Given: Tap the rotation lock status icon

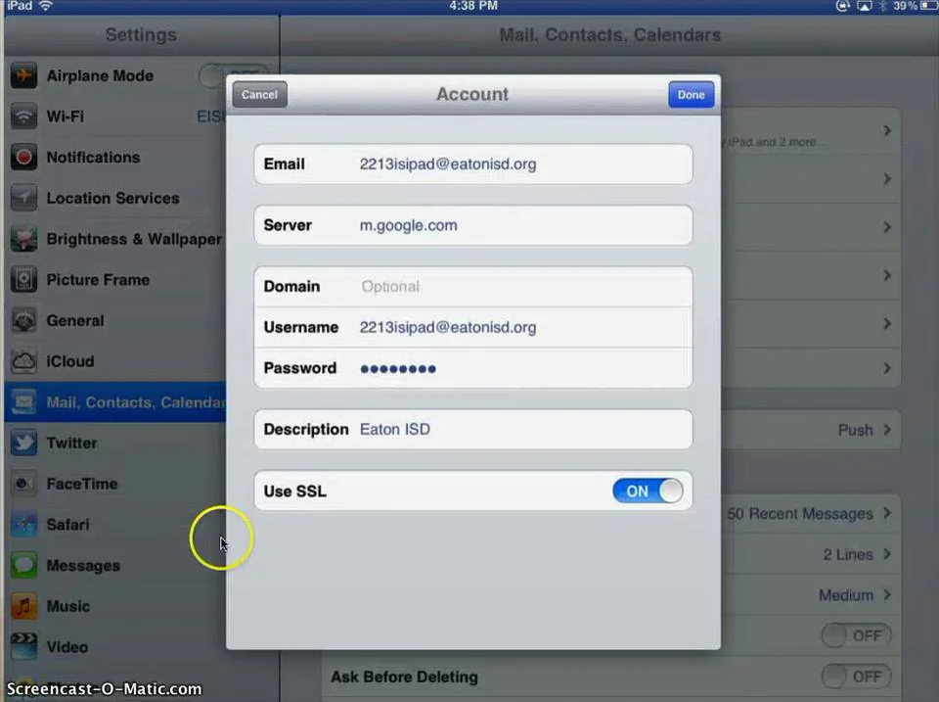Looking at the screenshot, I should 842,6.
